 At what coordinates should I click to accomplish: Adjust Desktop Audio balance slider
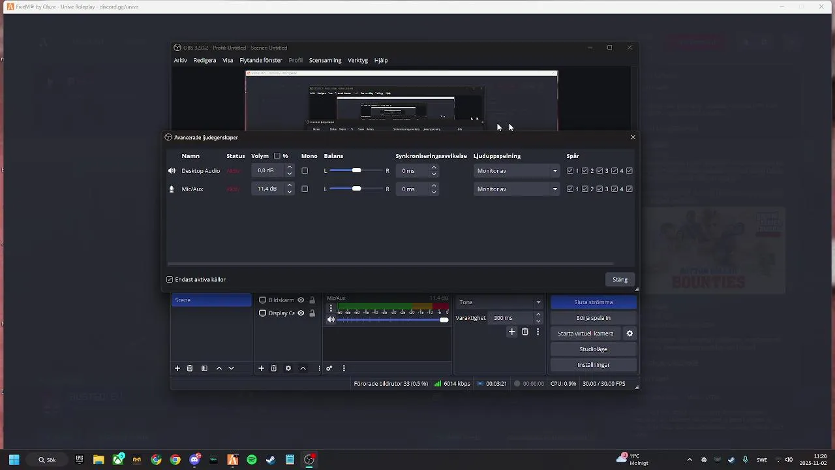356,171
